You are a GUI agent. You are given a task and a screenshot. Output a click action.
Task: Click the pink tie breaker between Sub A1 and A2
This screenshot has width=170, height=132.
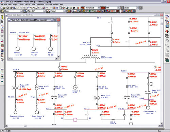pyautogui.click(x=75, y=120)
